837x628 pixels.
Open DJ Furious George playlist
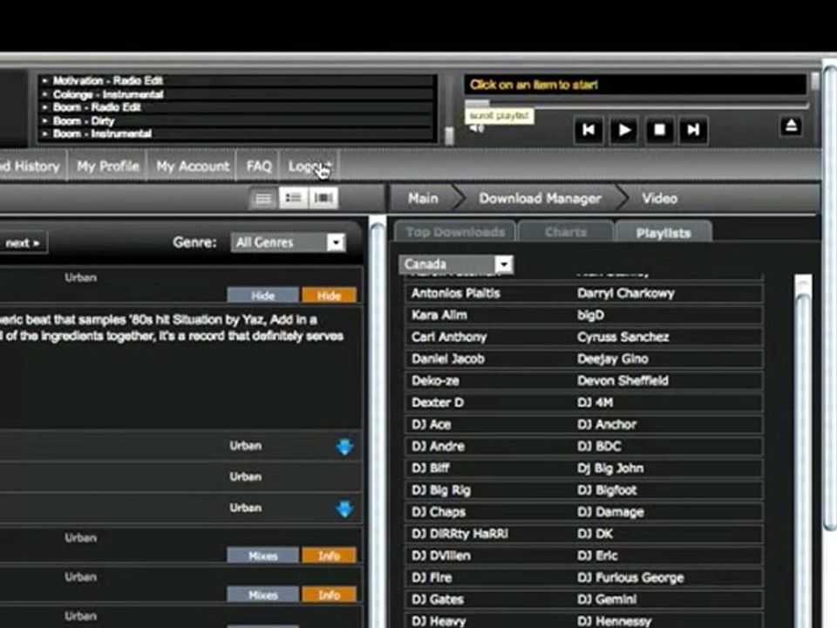(x=630, y=577)
